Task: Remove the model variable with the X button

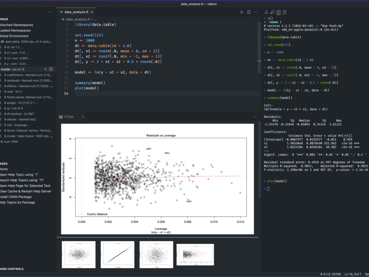Action: (x=46, y=69)
